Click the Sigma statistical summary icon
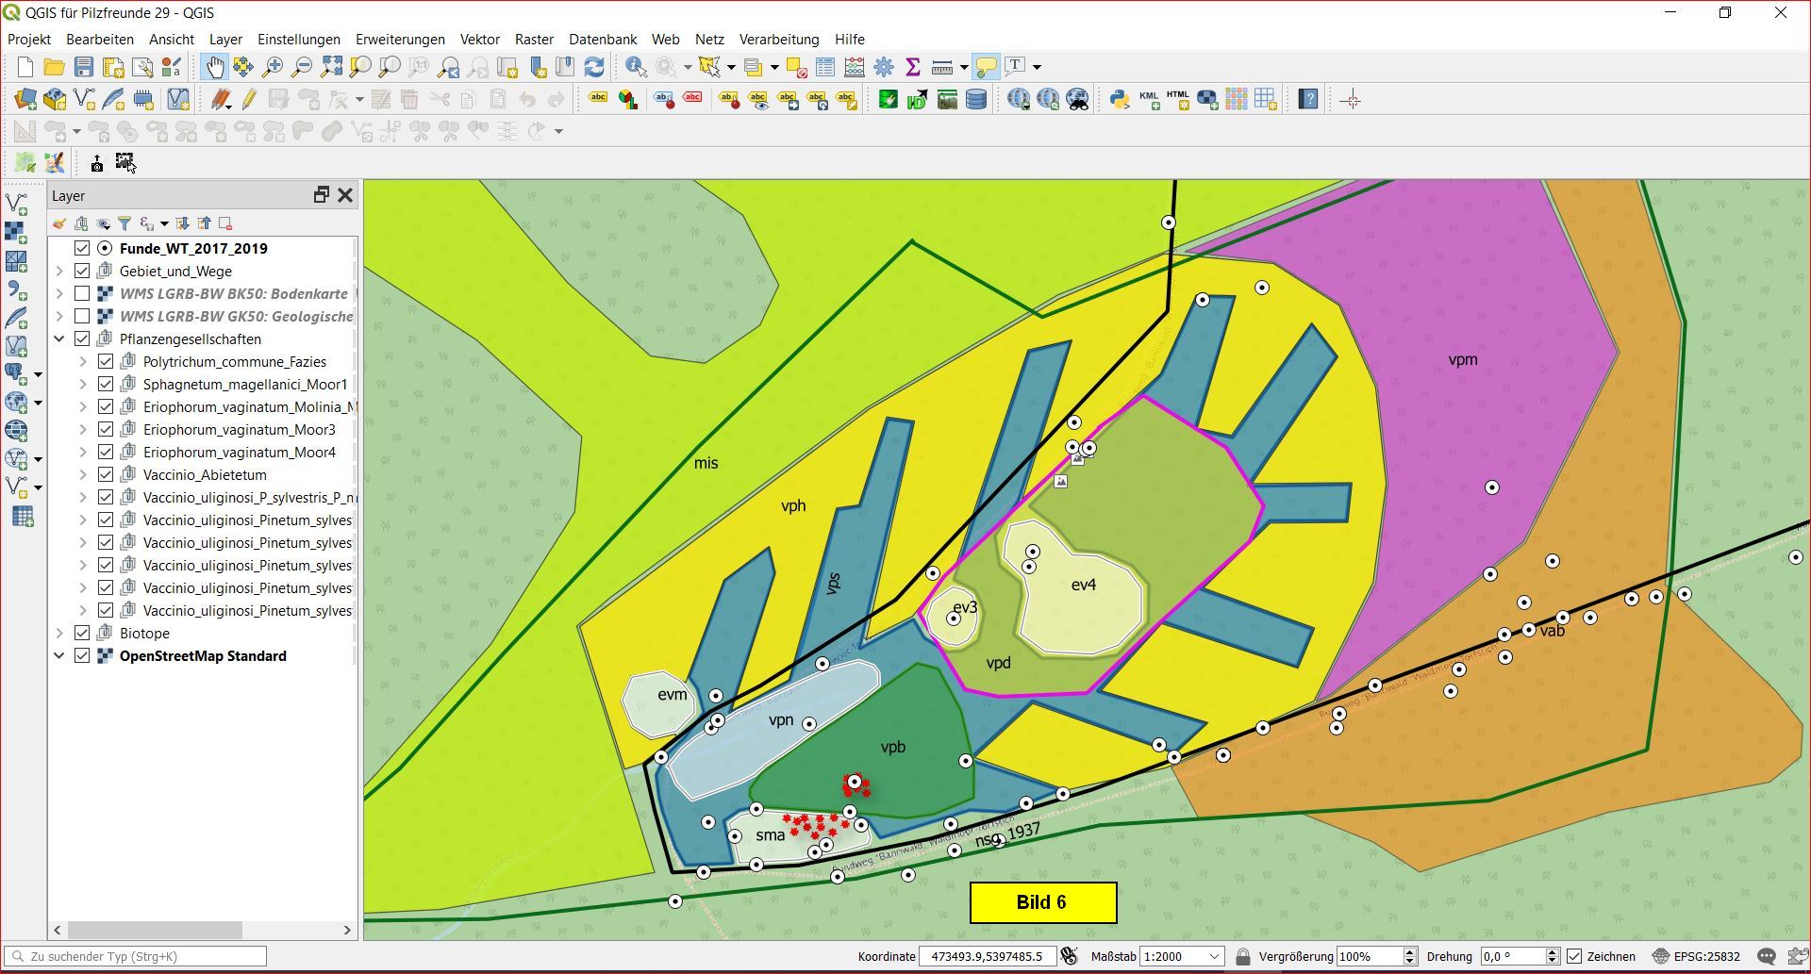The width and height of the screenshot is (1811, 974). (x=912, y=67)
